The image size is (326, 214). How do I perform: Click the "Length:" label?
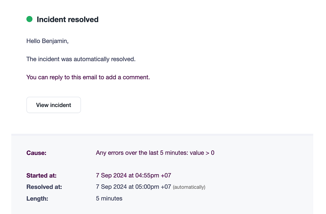37,198
